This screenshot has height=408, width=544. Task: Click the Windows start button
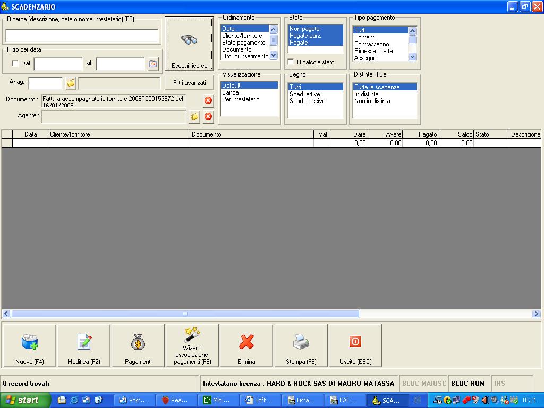coord(25,400)
